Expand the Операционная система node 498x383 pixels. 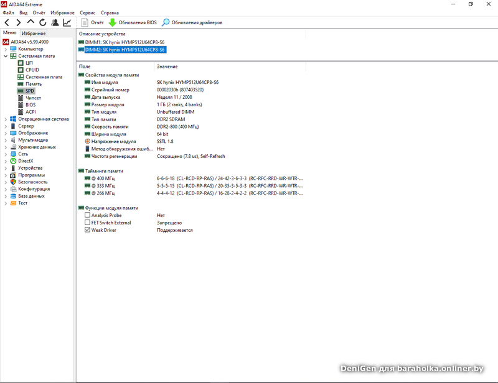coord(6,119)
